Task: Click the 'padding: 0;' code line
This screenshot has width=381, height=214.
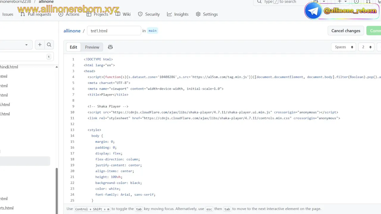Action: click(106, 147)
